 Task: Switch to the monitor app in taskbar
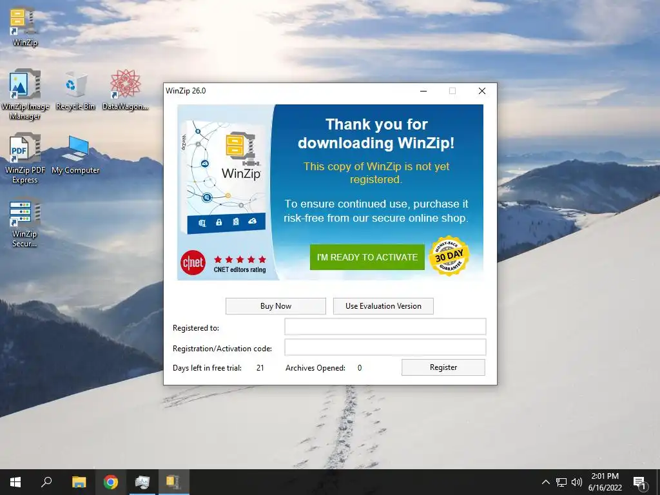coord(142,482)
